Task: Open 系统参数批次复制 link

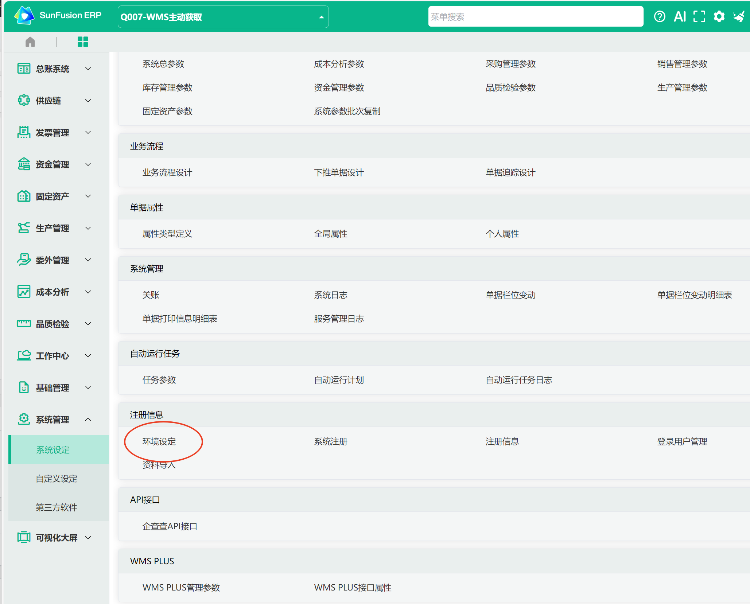Action: pyautogui.click(x=347, y=111)
